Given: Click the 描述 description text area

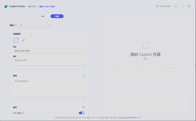Looking at the screenshot, I should pyautogui.click(x=49, y=62).
